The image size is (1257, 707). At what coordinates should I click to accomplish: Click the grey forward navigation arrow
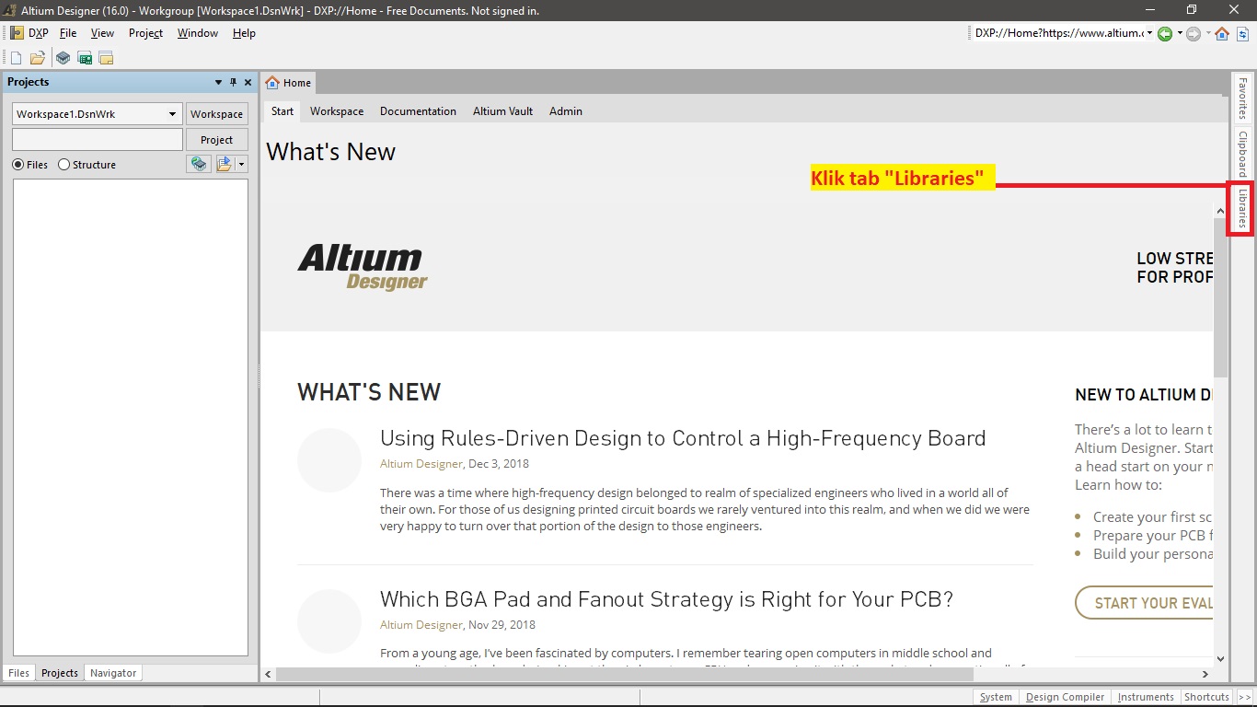1194,33
